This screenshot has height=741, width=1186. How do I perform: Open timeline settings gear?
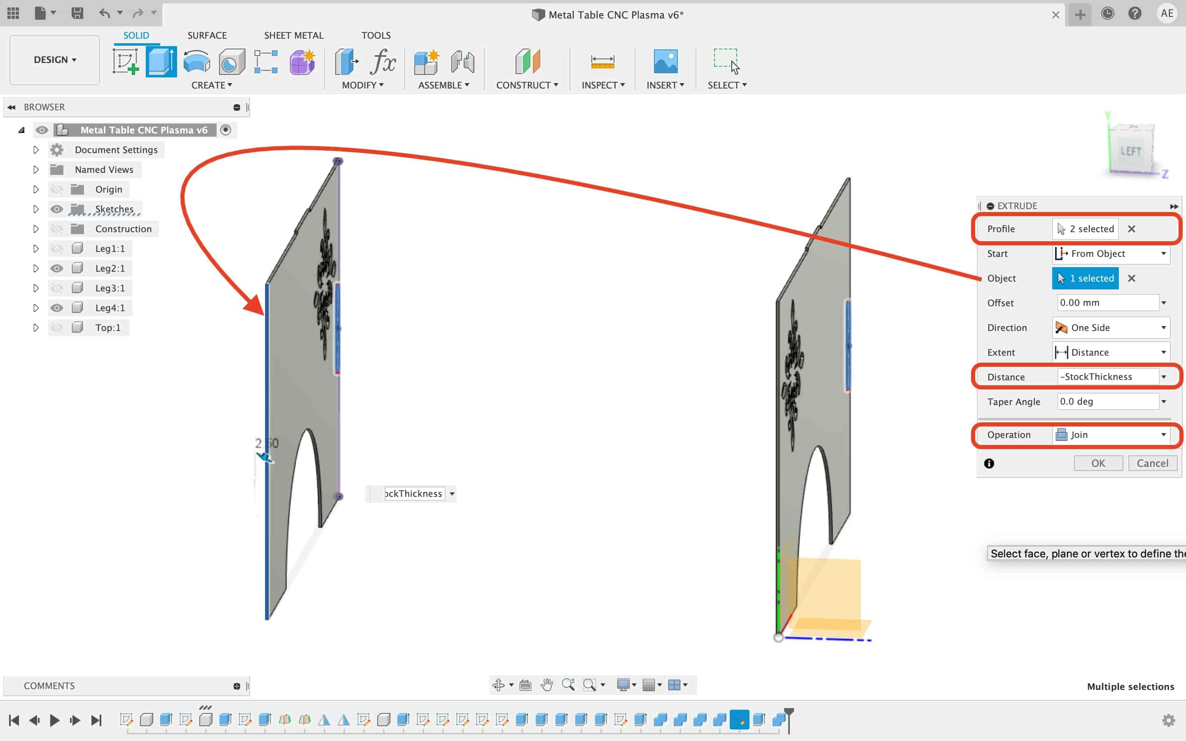coord(1168,720)
